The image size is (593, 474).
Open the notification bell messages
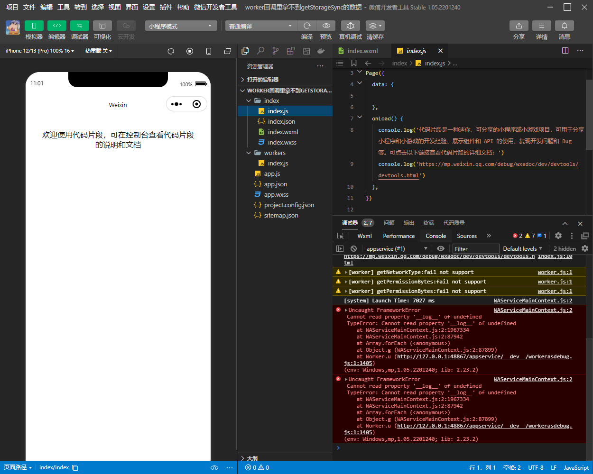[565, 26]
